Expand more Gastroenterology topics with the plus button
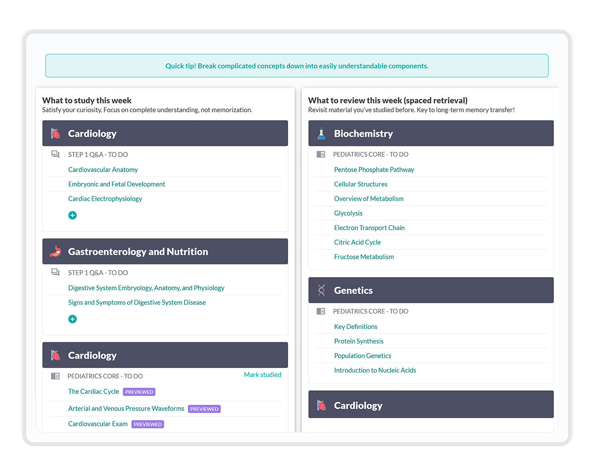The image size is (594, 475). [72, 319]
